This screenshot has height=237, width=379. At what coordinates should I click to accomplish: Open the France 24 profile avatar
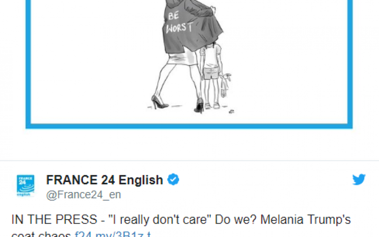pyautogui.click(x=26, y=185)
